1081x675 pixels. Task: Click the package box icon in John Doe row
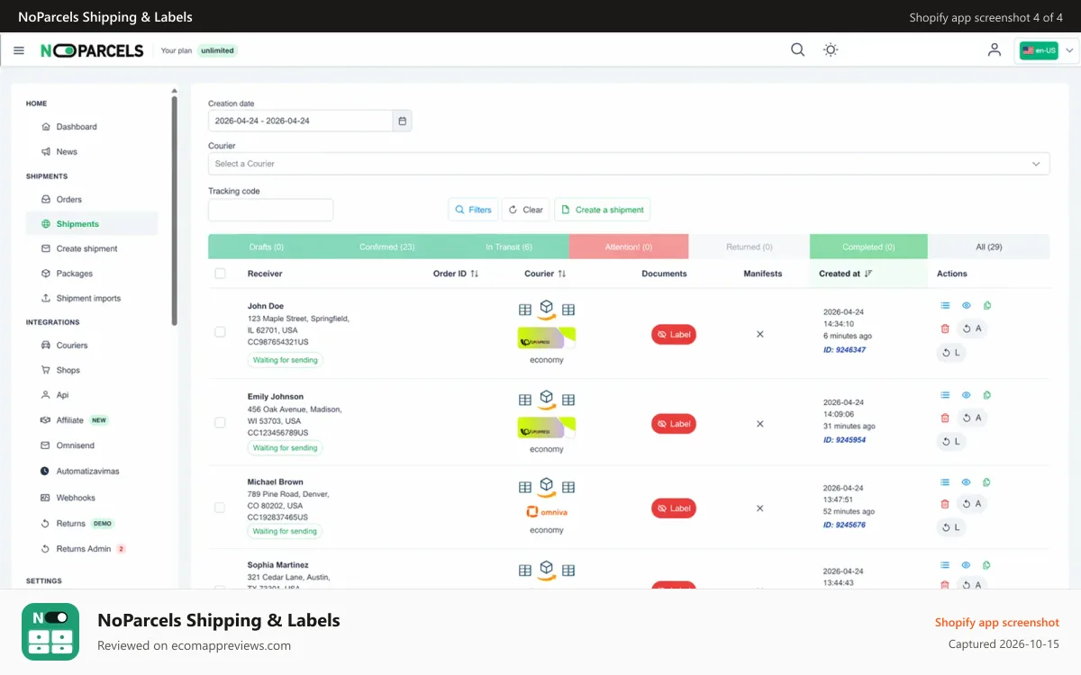(547, 310)
